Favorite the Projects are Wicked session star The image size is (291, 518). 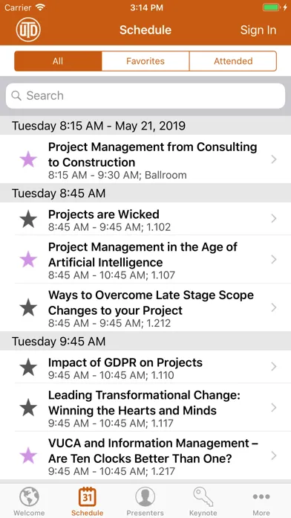[28, 219]
